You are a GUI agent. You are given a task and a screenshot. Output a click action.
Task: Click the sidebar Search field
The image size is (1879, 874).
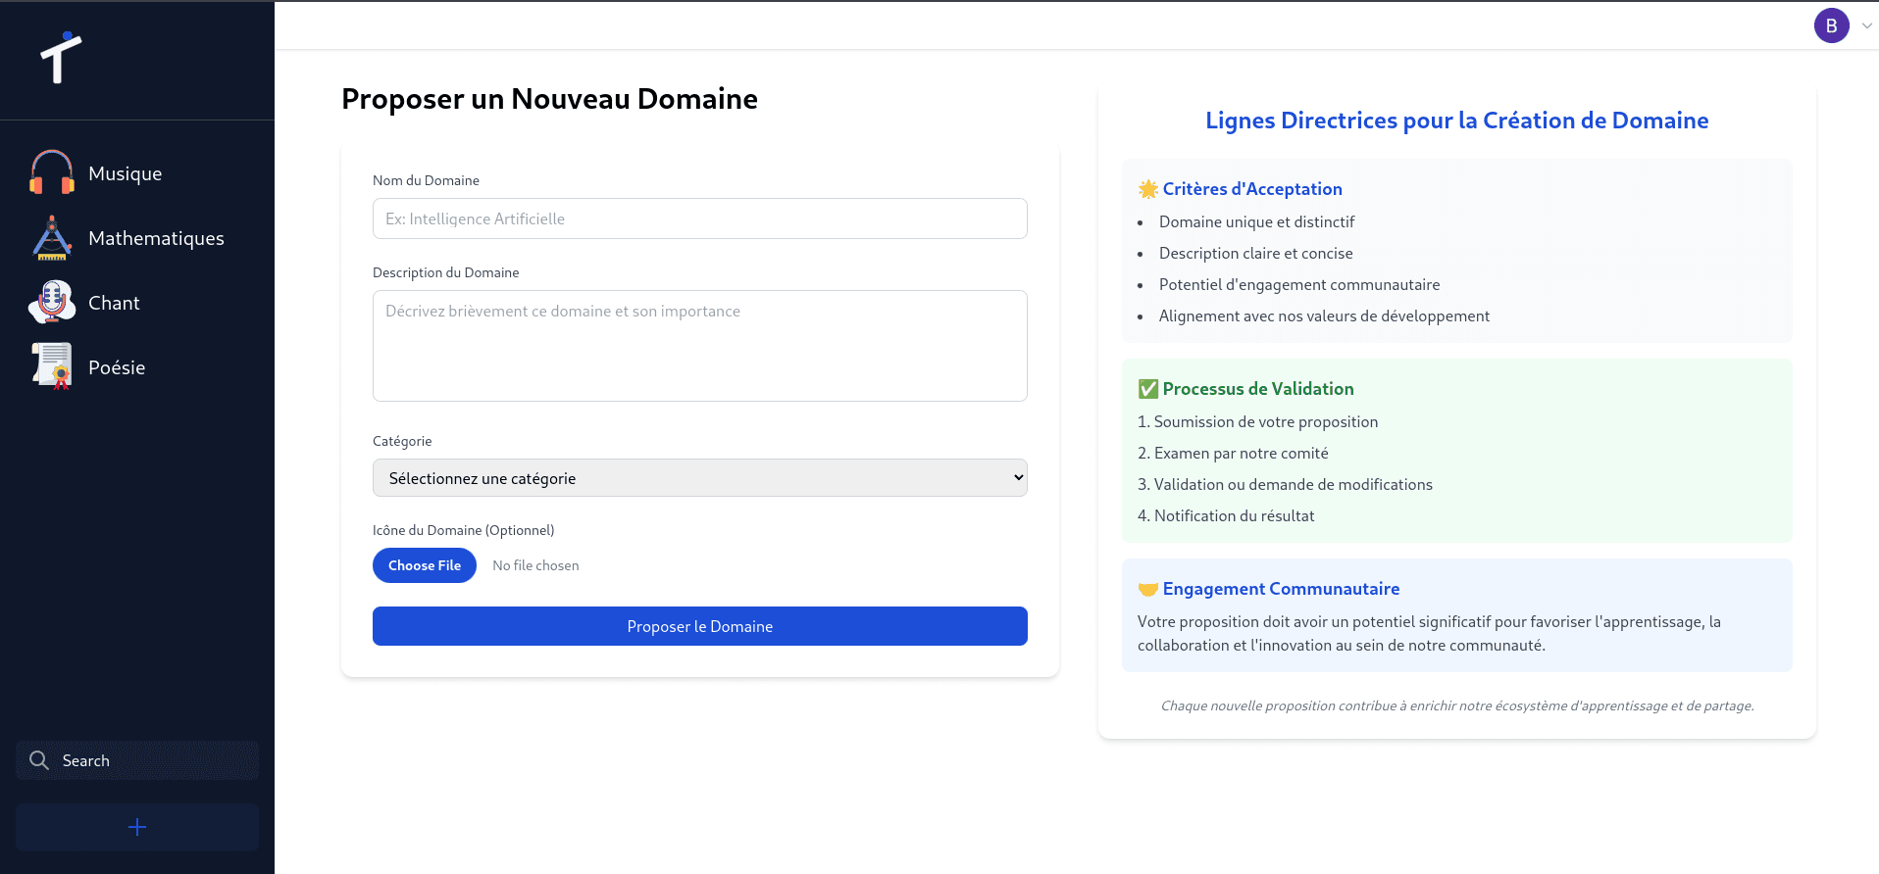137,760
